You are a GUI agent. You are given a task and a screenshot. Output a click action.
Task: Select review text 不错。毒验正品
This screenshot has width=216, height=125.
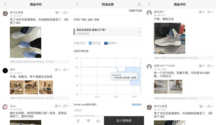click(164, 19)
